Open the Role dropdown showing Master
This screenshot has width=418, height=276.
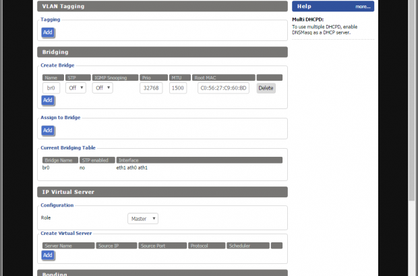[143, 219]
